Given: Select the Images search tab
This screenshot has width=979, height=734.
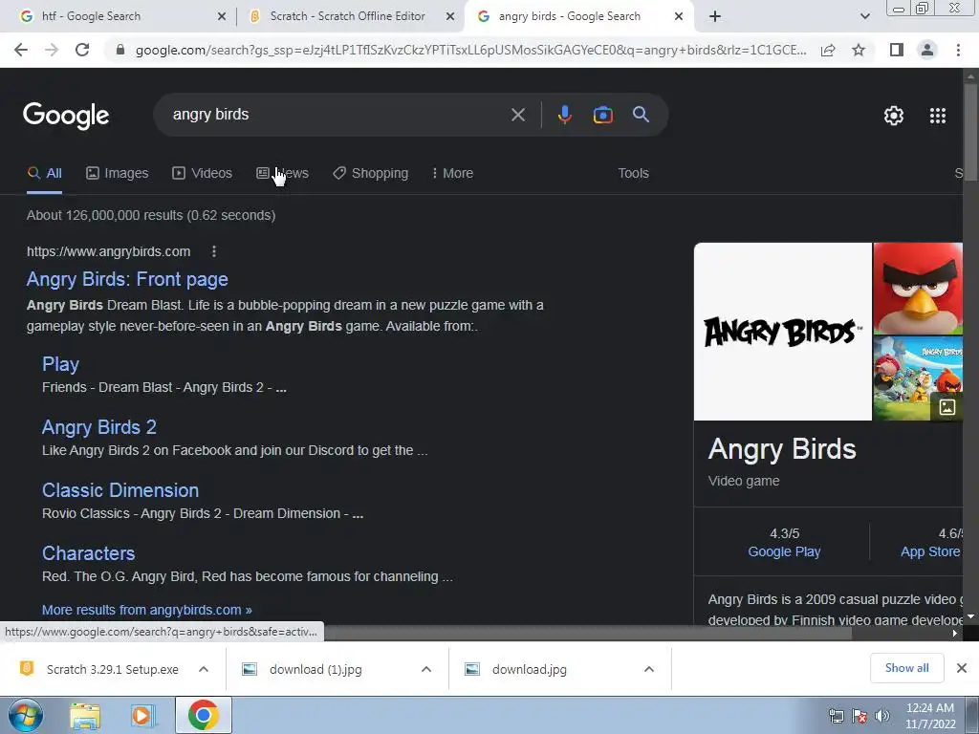Looking at the screenshot, I should (x=118, y=173).
